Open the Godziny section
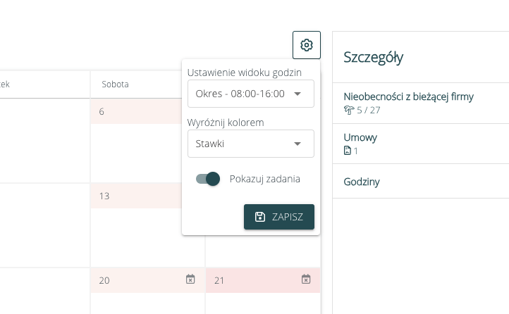 (x=362, y=182)
